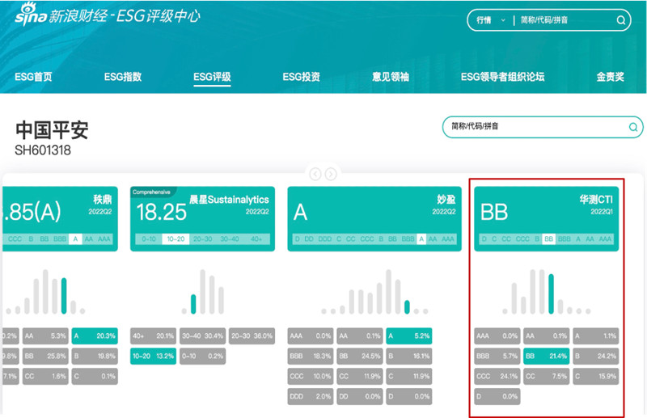The height and width of the screenshot is (418, 647).
Task: Open the ESG首页 tab
Action: [x=33, y=77]
